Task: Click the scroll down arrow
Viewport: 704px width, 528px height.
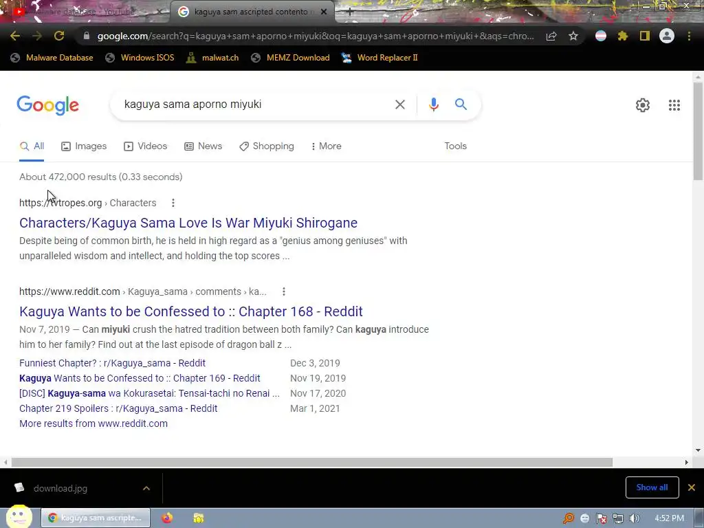Action: [698, 450]
